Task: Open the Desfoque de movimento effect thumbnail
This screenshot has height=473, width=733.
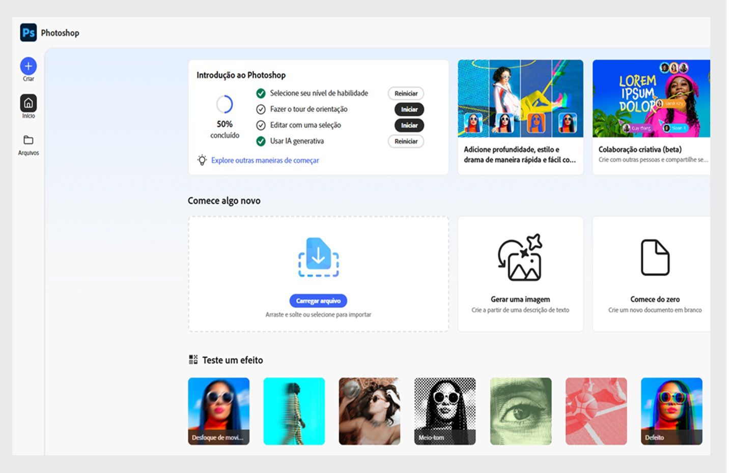Action: click(x=218, y=410)
